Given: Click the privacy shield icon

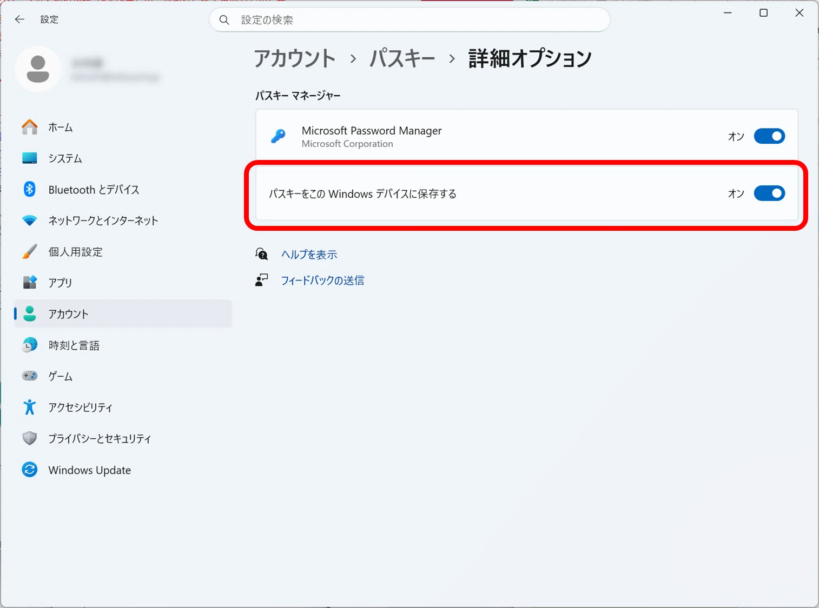Looking at the screenshot, I should pos(30,438).
